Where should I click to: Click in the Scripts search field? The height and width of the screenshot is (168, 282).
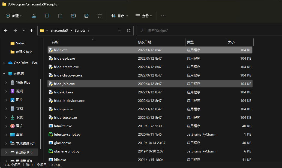(209, 30)
